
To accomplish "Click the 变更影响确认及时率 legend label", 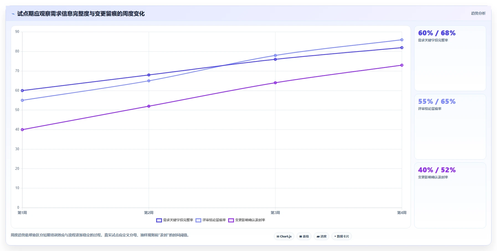I will (x=250, y=220).
